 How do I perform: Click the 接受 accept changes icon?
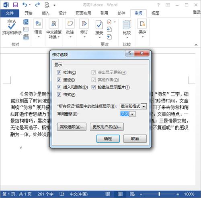[x=99, y=25]
